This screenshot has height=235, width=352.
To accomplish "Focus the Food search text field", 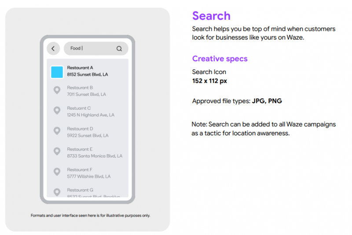I will pos(90,48).
